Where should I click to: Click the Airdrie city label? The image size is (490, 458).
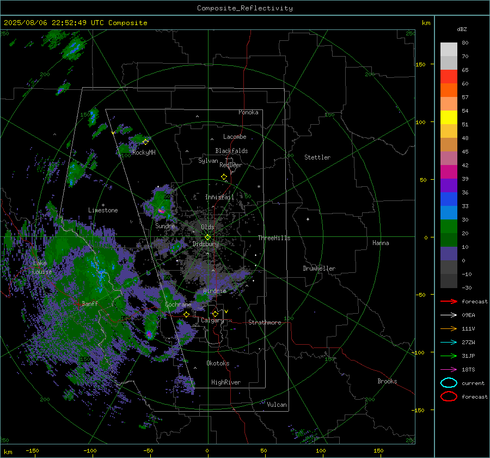click(215, 291)
